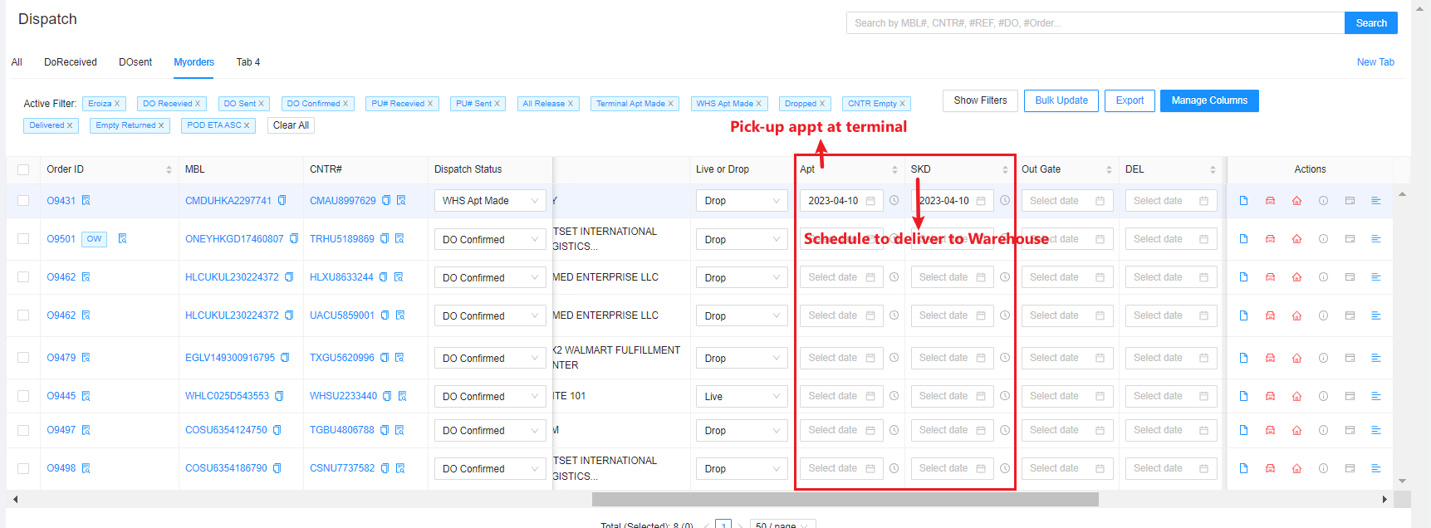Click the red truck icon for order O9431
This screenshot has width=1431, height=528.
(x=1270, y=201)
